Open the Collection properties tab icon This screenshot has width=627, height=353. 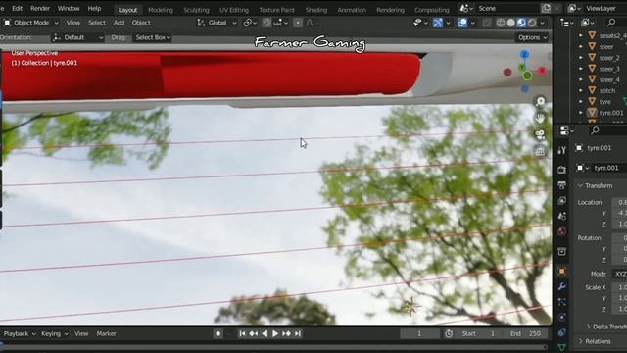[561, 251]
